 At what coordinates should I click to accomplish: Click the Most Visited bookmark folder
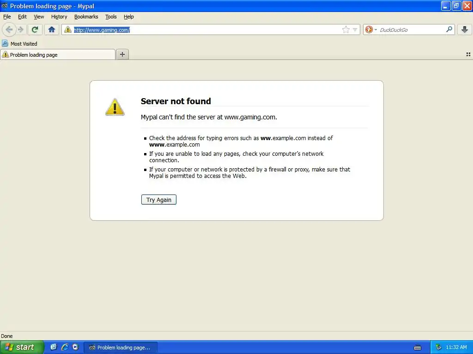click(x=19, y=44)
